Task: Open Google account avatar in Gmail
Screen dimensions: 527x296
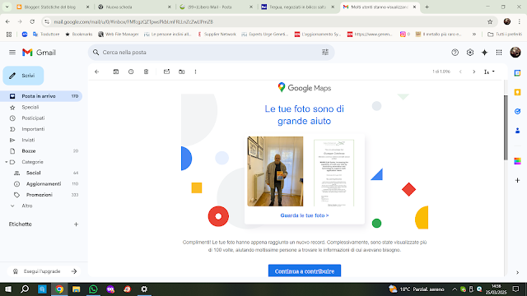Action: coord(515,53)
